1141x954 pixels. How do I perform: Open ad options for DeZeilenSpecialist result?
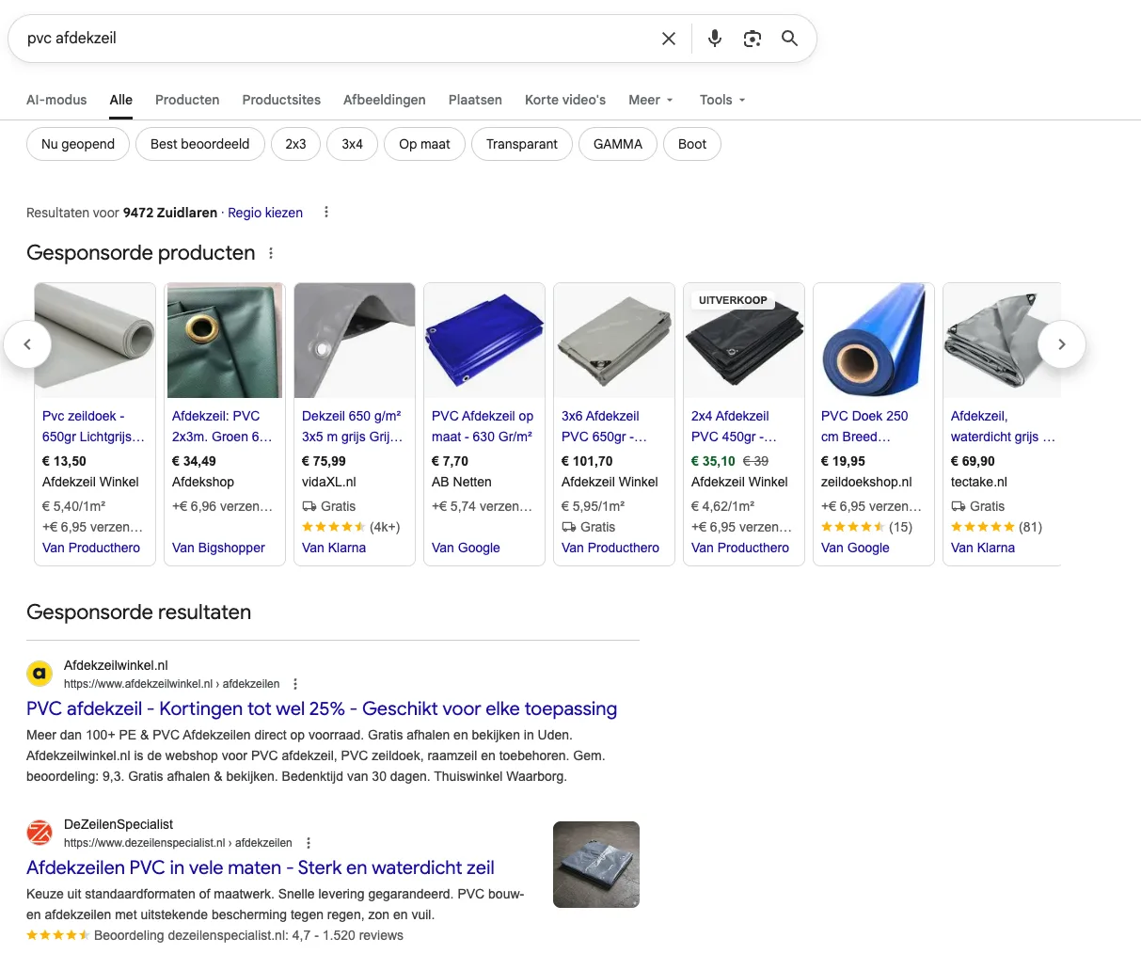(x=309, y=843)
